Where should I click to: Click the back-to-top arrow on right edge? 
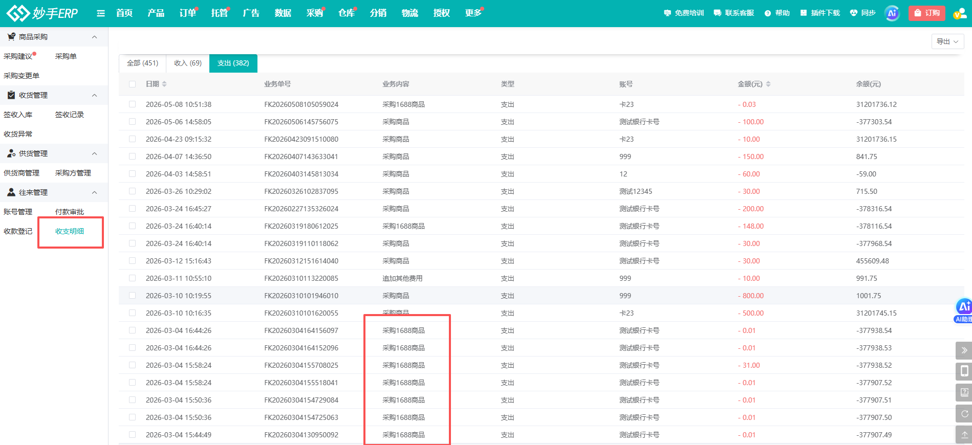964,435
